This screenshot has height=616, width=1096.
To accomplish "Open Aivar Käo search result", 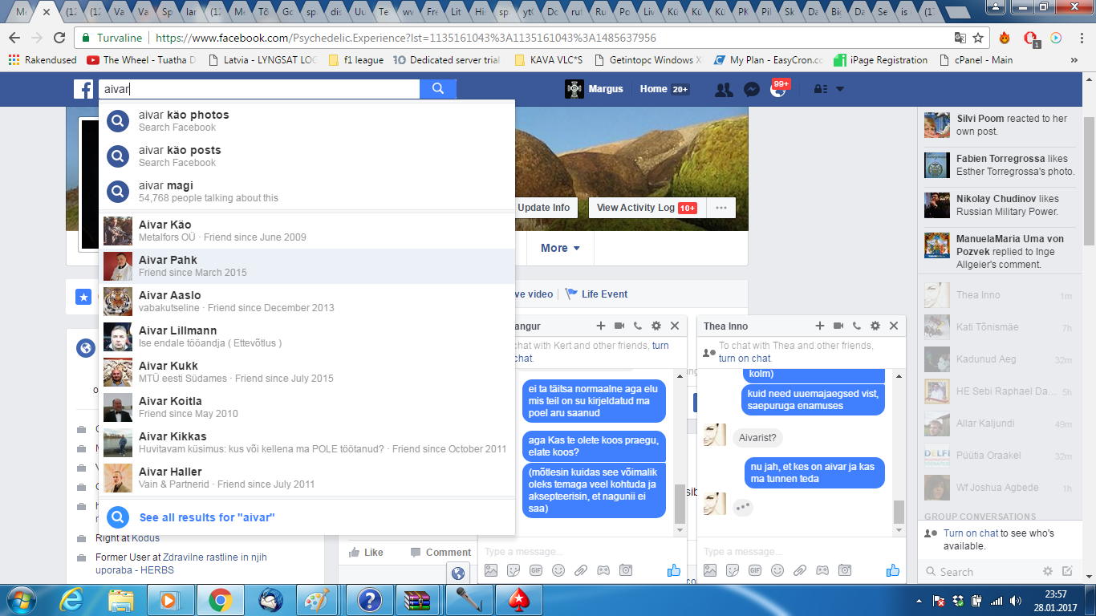I will pos(306,230).
